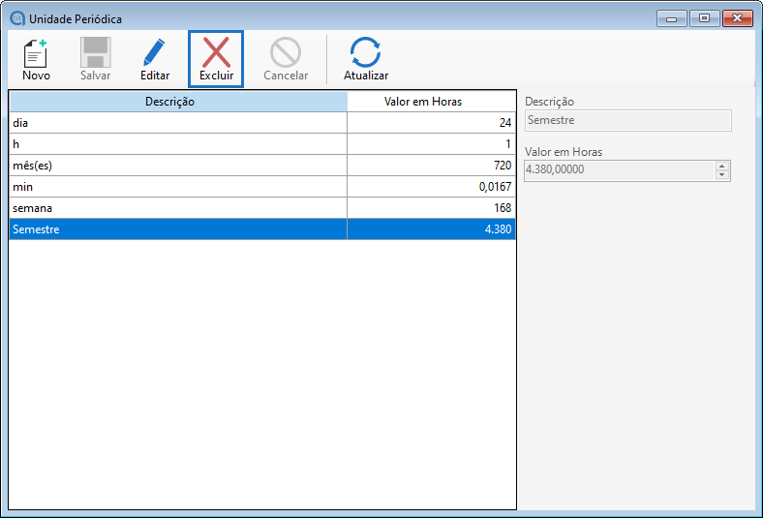The image size is (763, 518).
Task: Select the min row
Action: coord(178,187)
